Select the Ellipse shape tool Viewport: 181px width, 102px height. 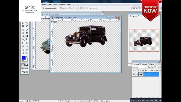(x=27, y=46)
